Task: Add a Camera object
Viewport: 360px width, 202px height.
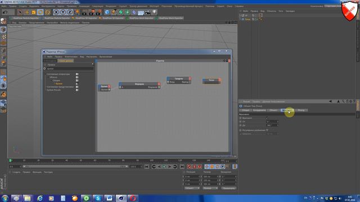Action: click(147, 12)
